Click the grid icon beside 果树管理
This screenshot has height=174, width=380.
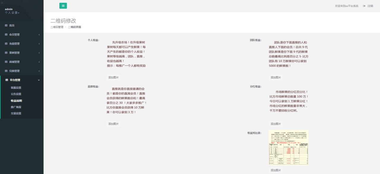coord(6,53)
